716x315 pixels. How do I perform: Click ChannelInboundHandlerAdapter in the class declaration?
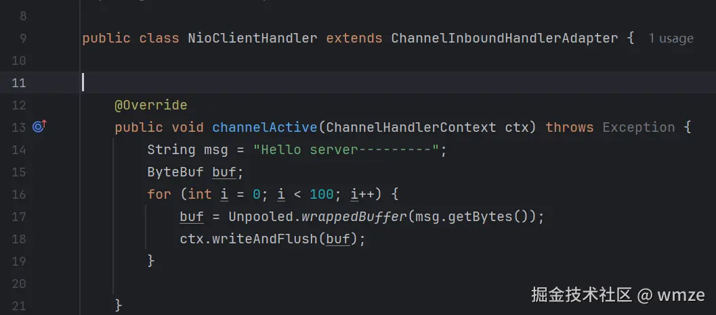click(x=504, y=39)
